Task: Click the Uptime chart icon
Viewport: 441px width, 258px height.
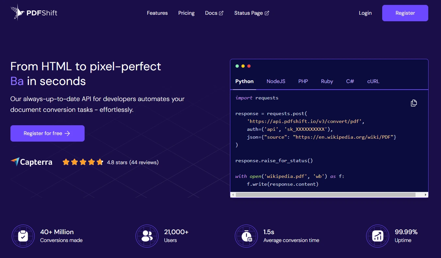Action: coord(377,235)
